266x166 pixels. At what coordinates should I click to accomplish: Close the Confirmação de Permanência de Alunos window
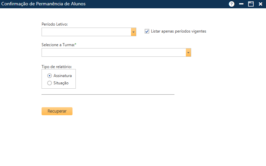[x=261, y=4]
